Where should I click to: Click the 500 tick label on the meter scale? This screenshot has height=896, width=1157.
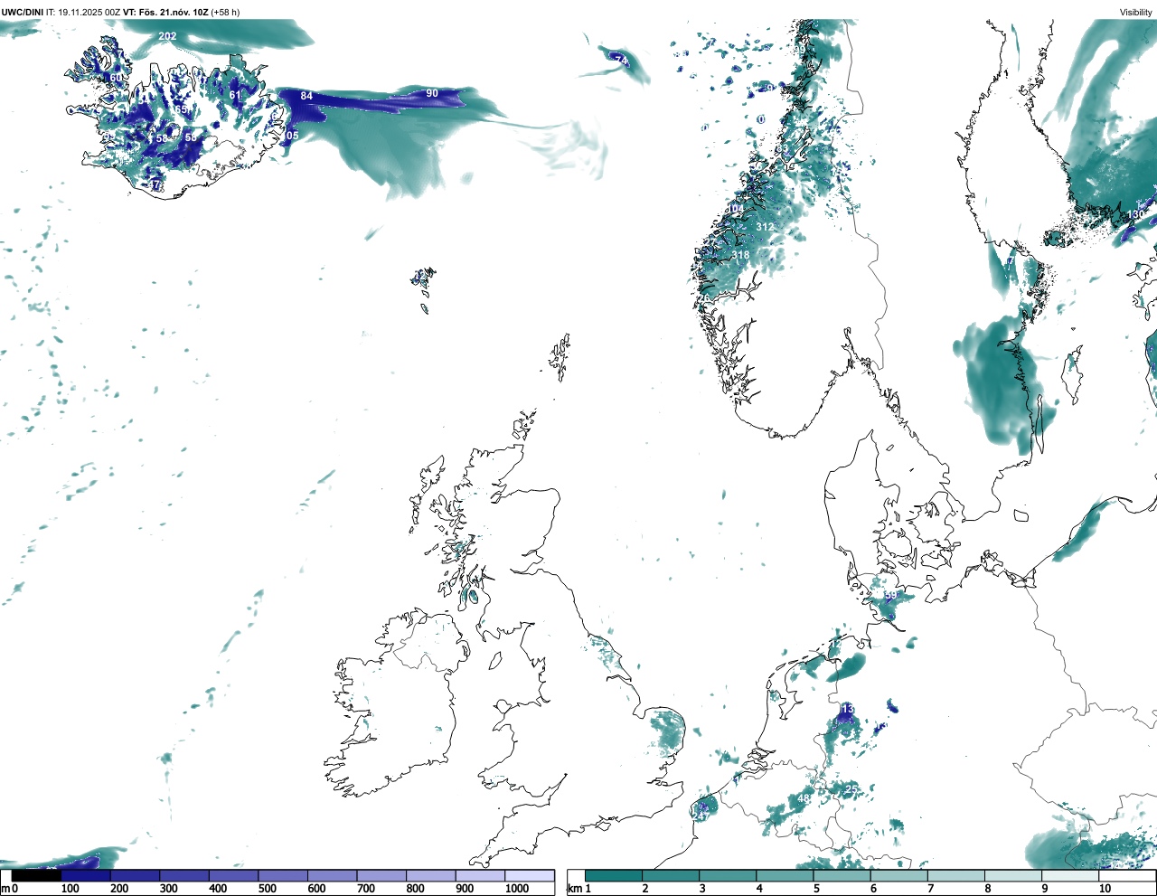tap(268, 889)
